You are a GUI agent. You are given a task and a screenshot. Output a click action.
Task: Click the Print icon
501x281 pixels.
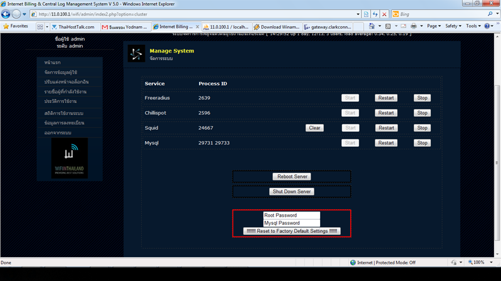(x=413, y=26)
